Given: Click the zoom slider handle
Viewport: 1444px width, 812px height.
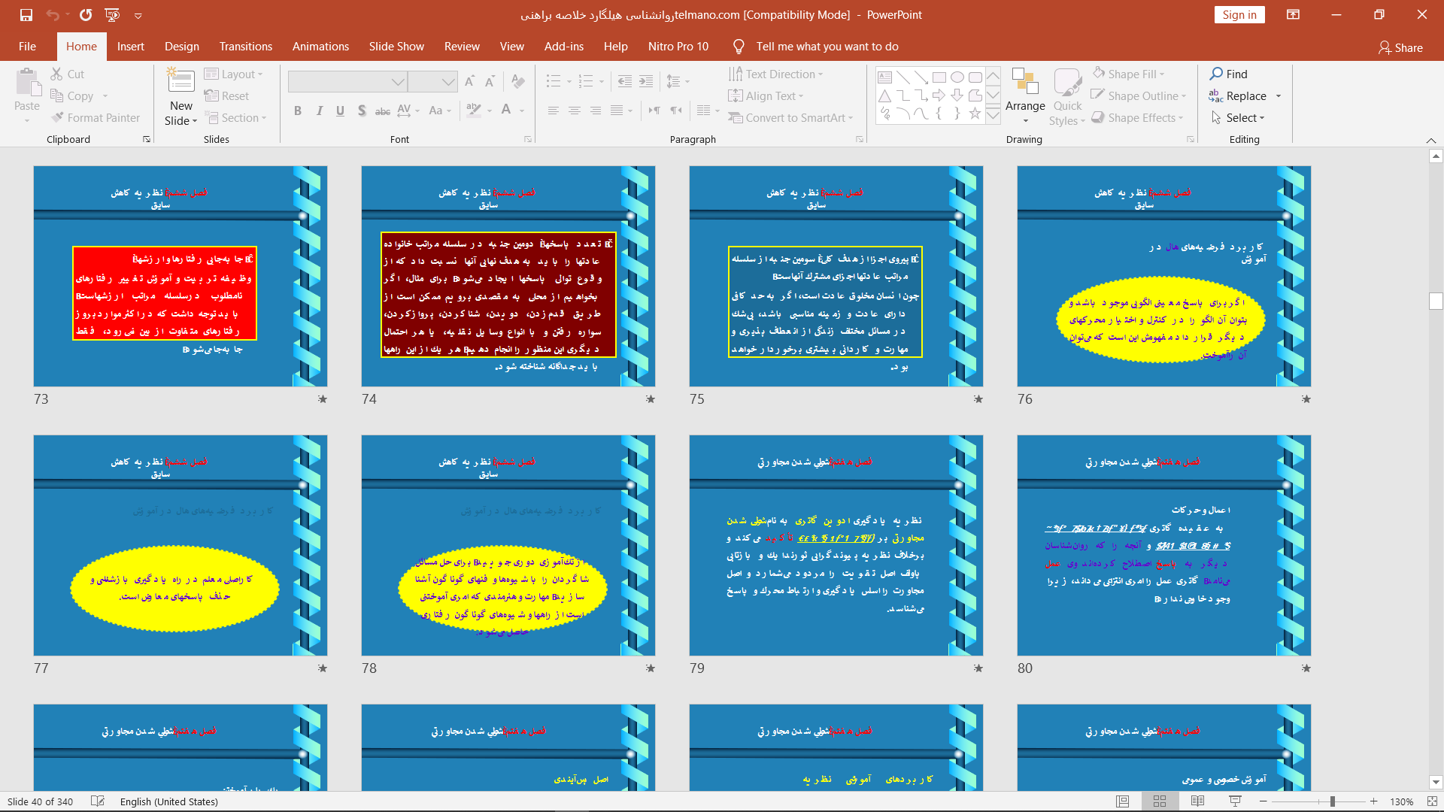Looking at the screenshot, I should point(1332,801).
